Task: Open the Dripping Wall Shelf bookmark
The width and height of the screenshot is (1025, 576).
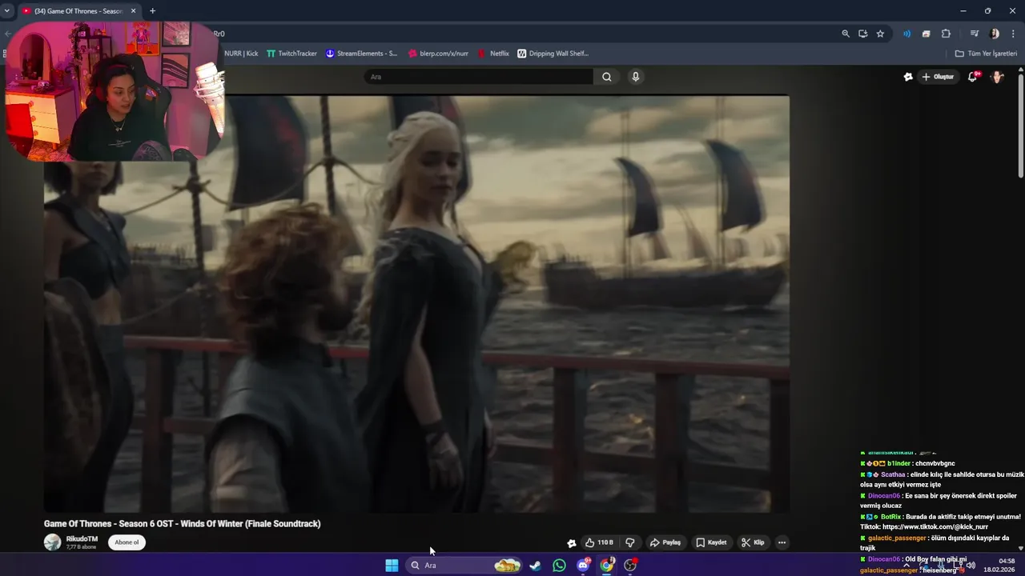Action: coord(553,54)
